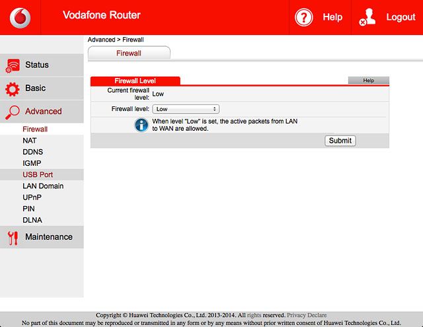Click the question mark Help icon
This screenshot has width=423, height=327.
pyautogui.click(x=304, y=18)
